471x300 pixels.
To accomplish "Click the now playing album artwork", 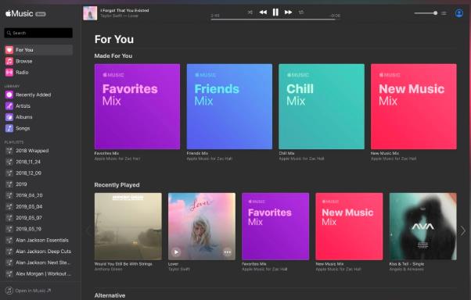I will [90, 13].
